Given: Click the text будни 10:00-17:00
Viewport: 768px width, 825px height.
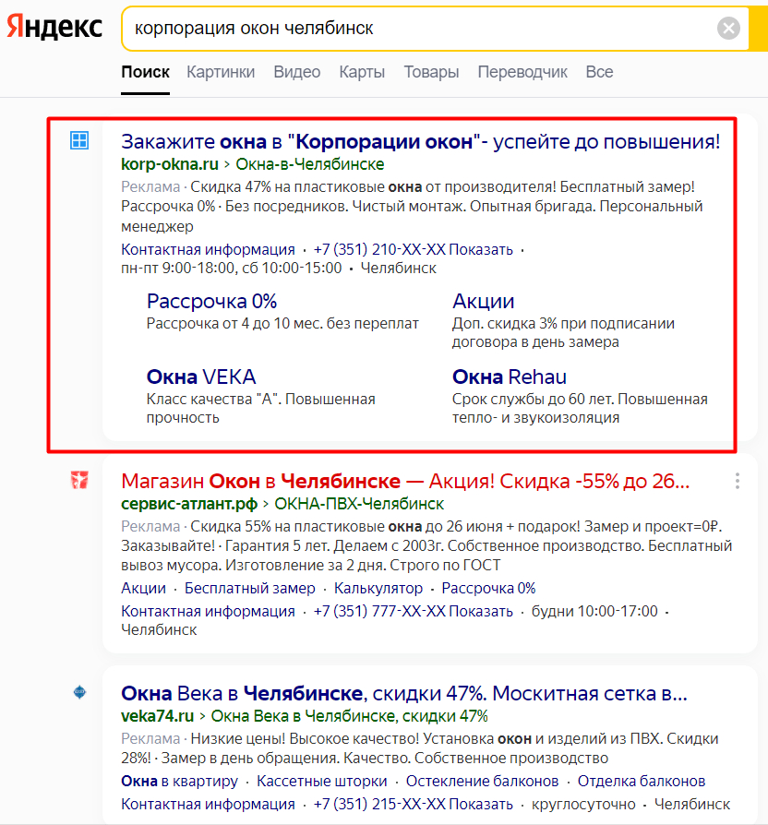Looking at the screenshot, I should 594,612.
